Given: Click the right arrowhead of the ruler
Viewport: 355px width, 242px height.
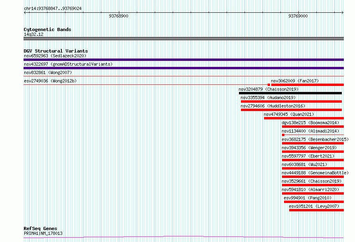Looking at the screenshot, I should [x=343, y=13].
